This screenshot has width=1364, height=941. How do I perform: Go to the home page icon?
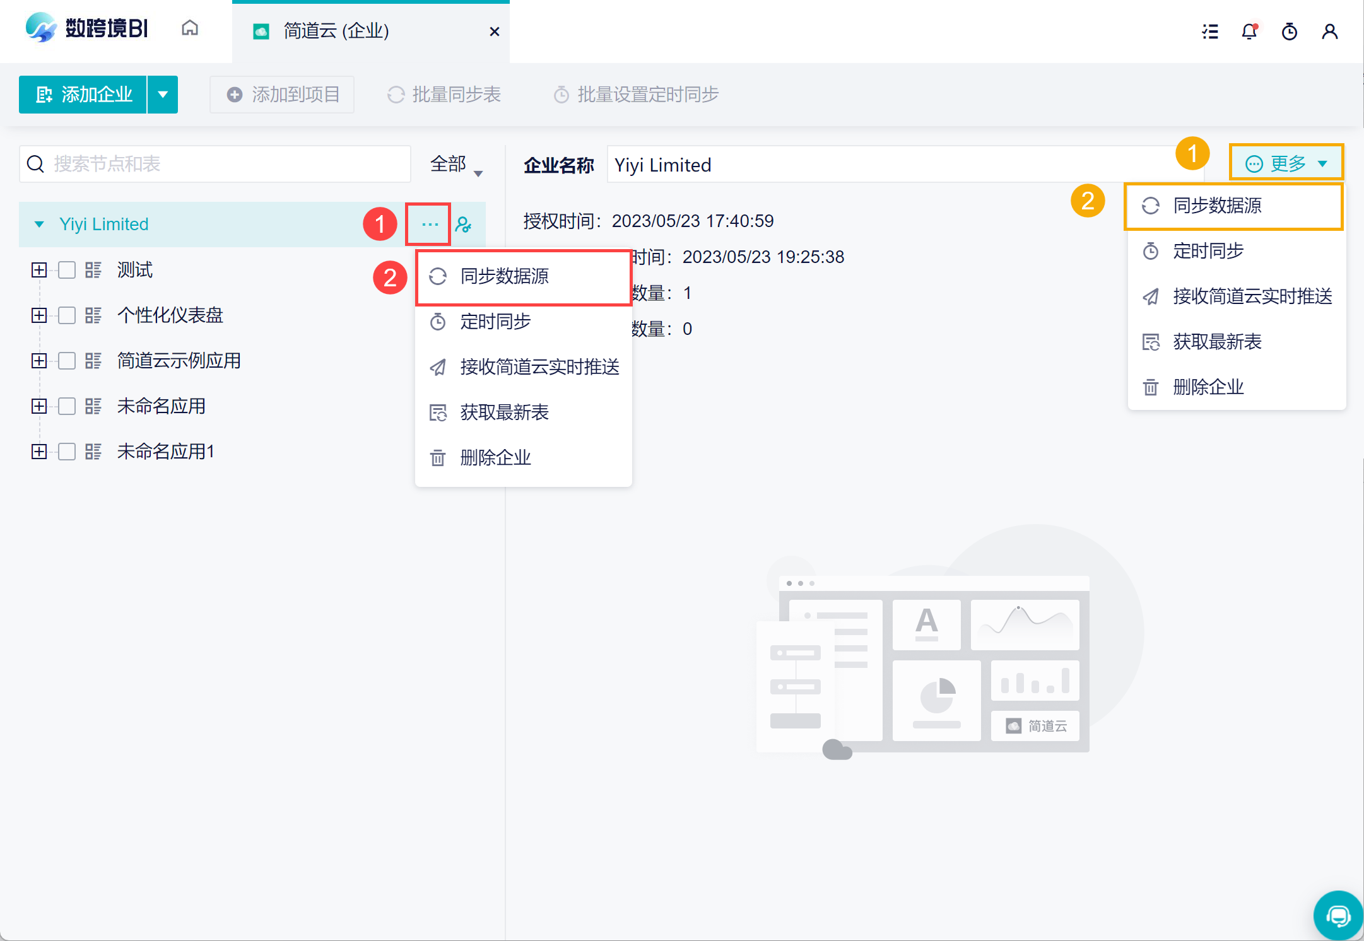(190, 28)
